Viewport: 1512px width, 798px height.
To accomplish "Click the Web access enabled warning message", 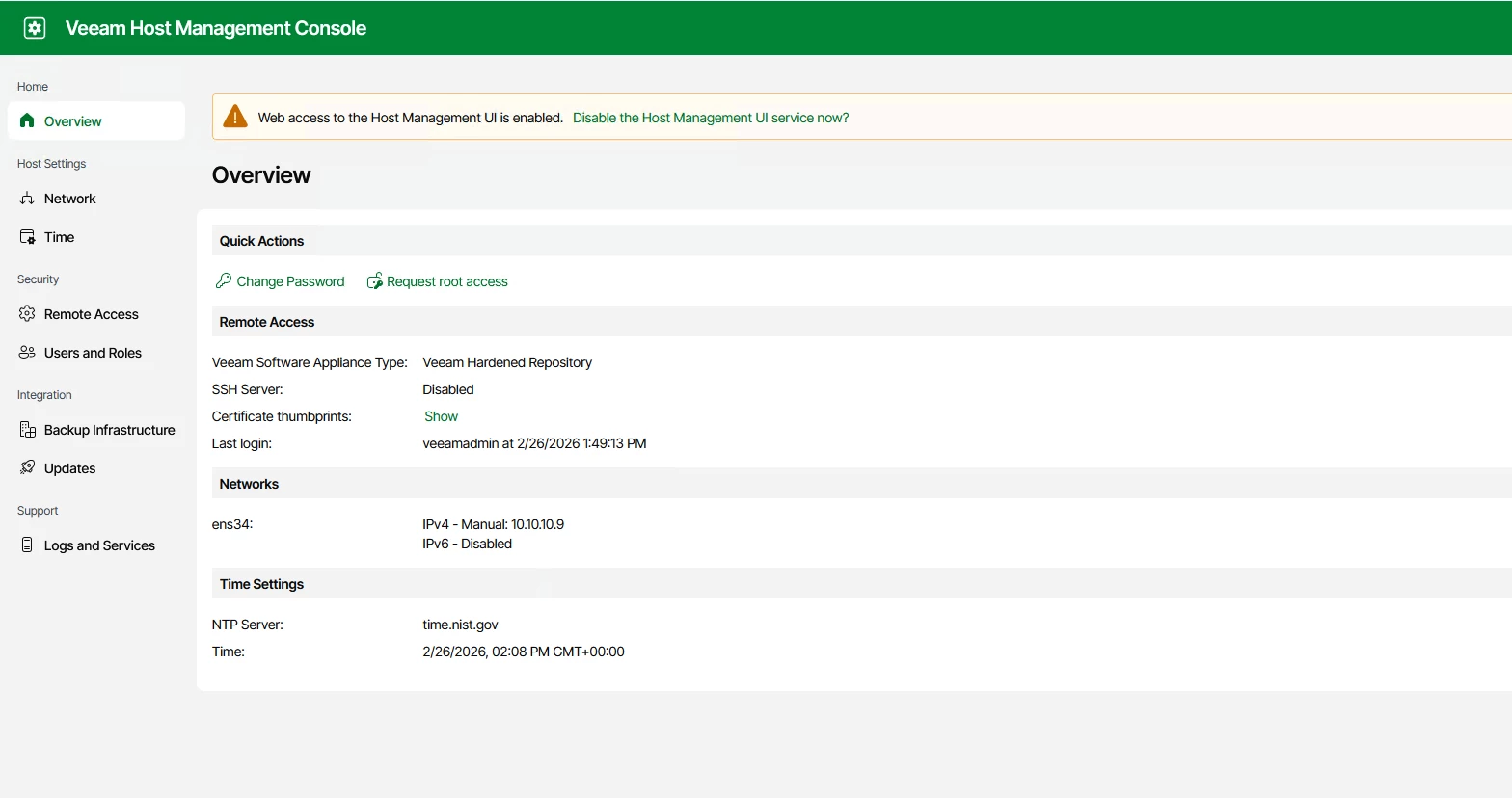I will pos(410,118).
